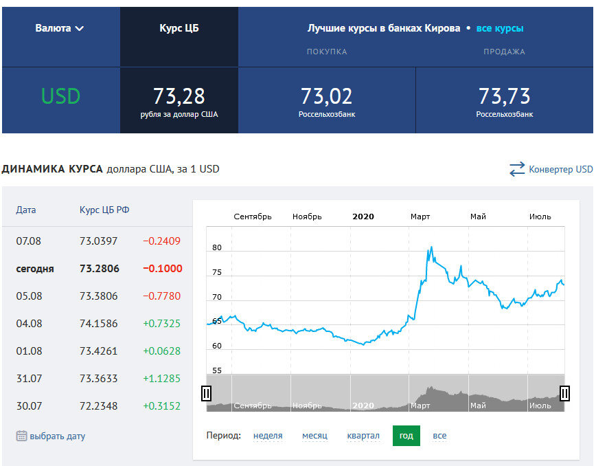Click the converter arrows icon
The width and height of the screenshot is (596, 466).
(x=517, y=169)
